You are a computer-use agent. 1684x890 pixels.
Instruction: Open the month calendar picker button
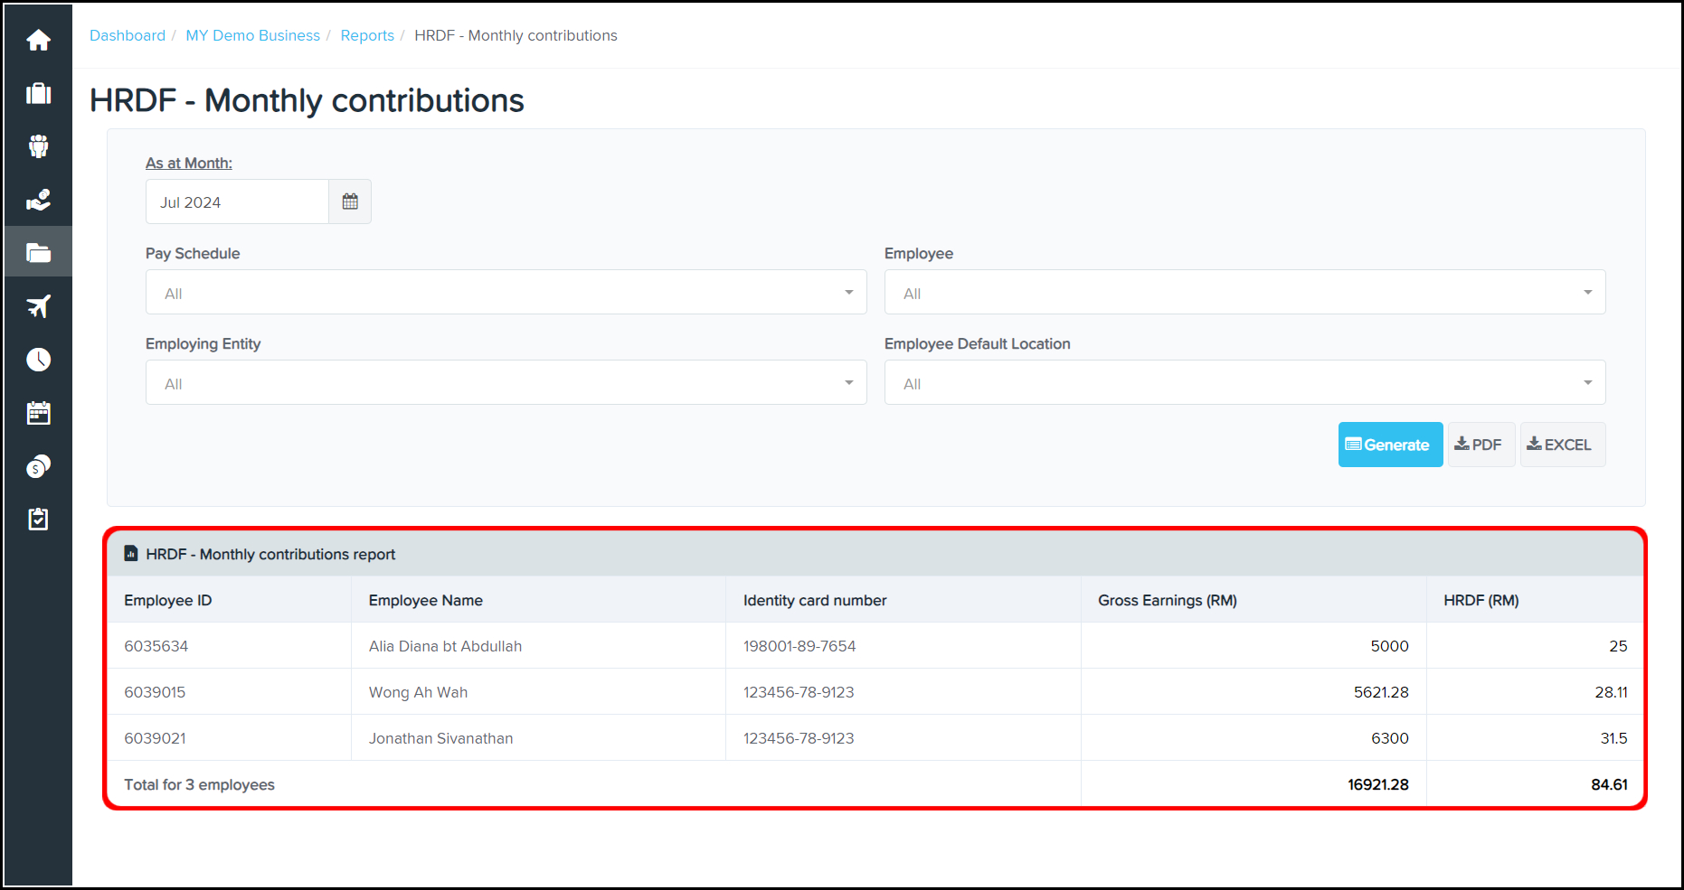coord(350,201)
